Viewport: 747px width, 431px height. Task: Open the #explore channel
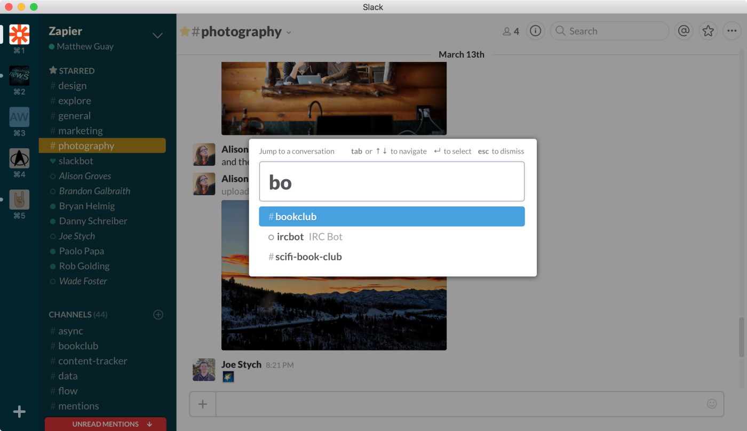70,101
